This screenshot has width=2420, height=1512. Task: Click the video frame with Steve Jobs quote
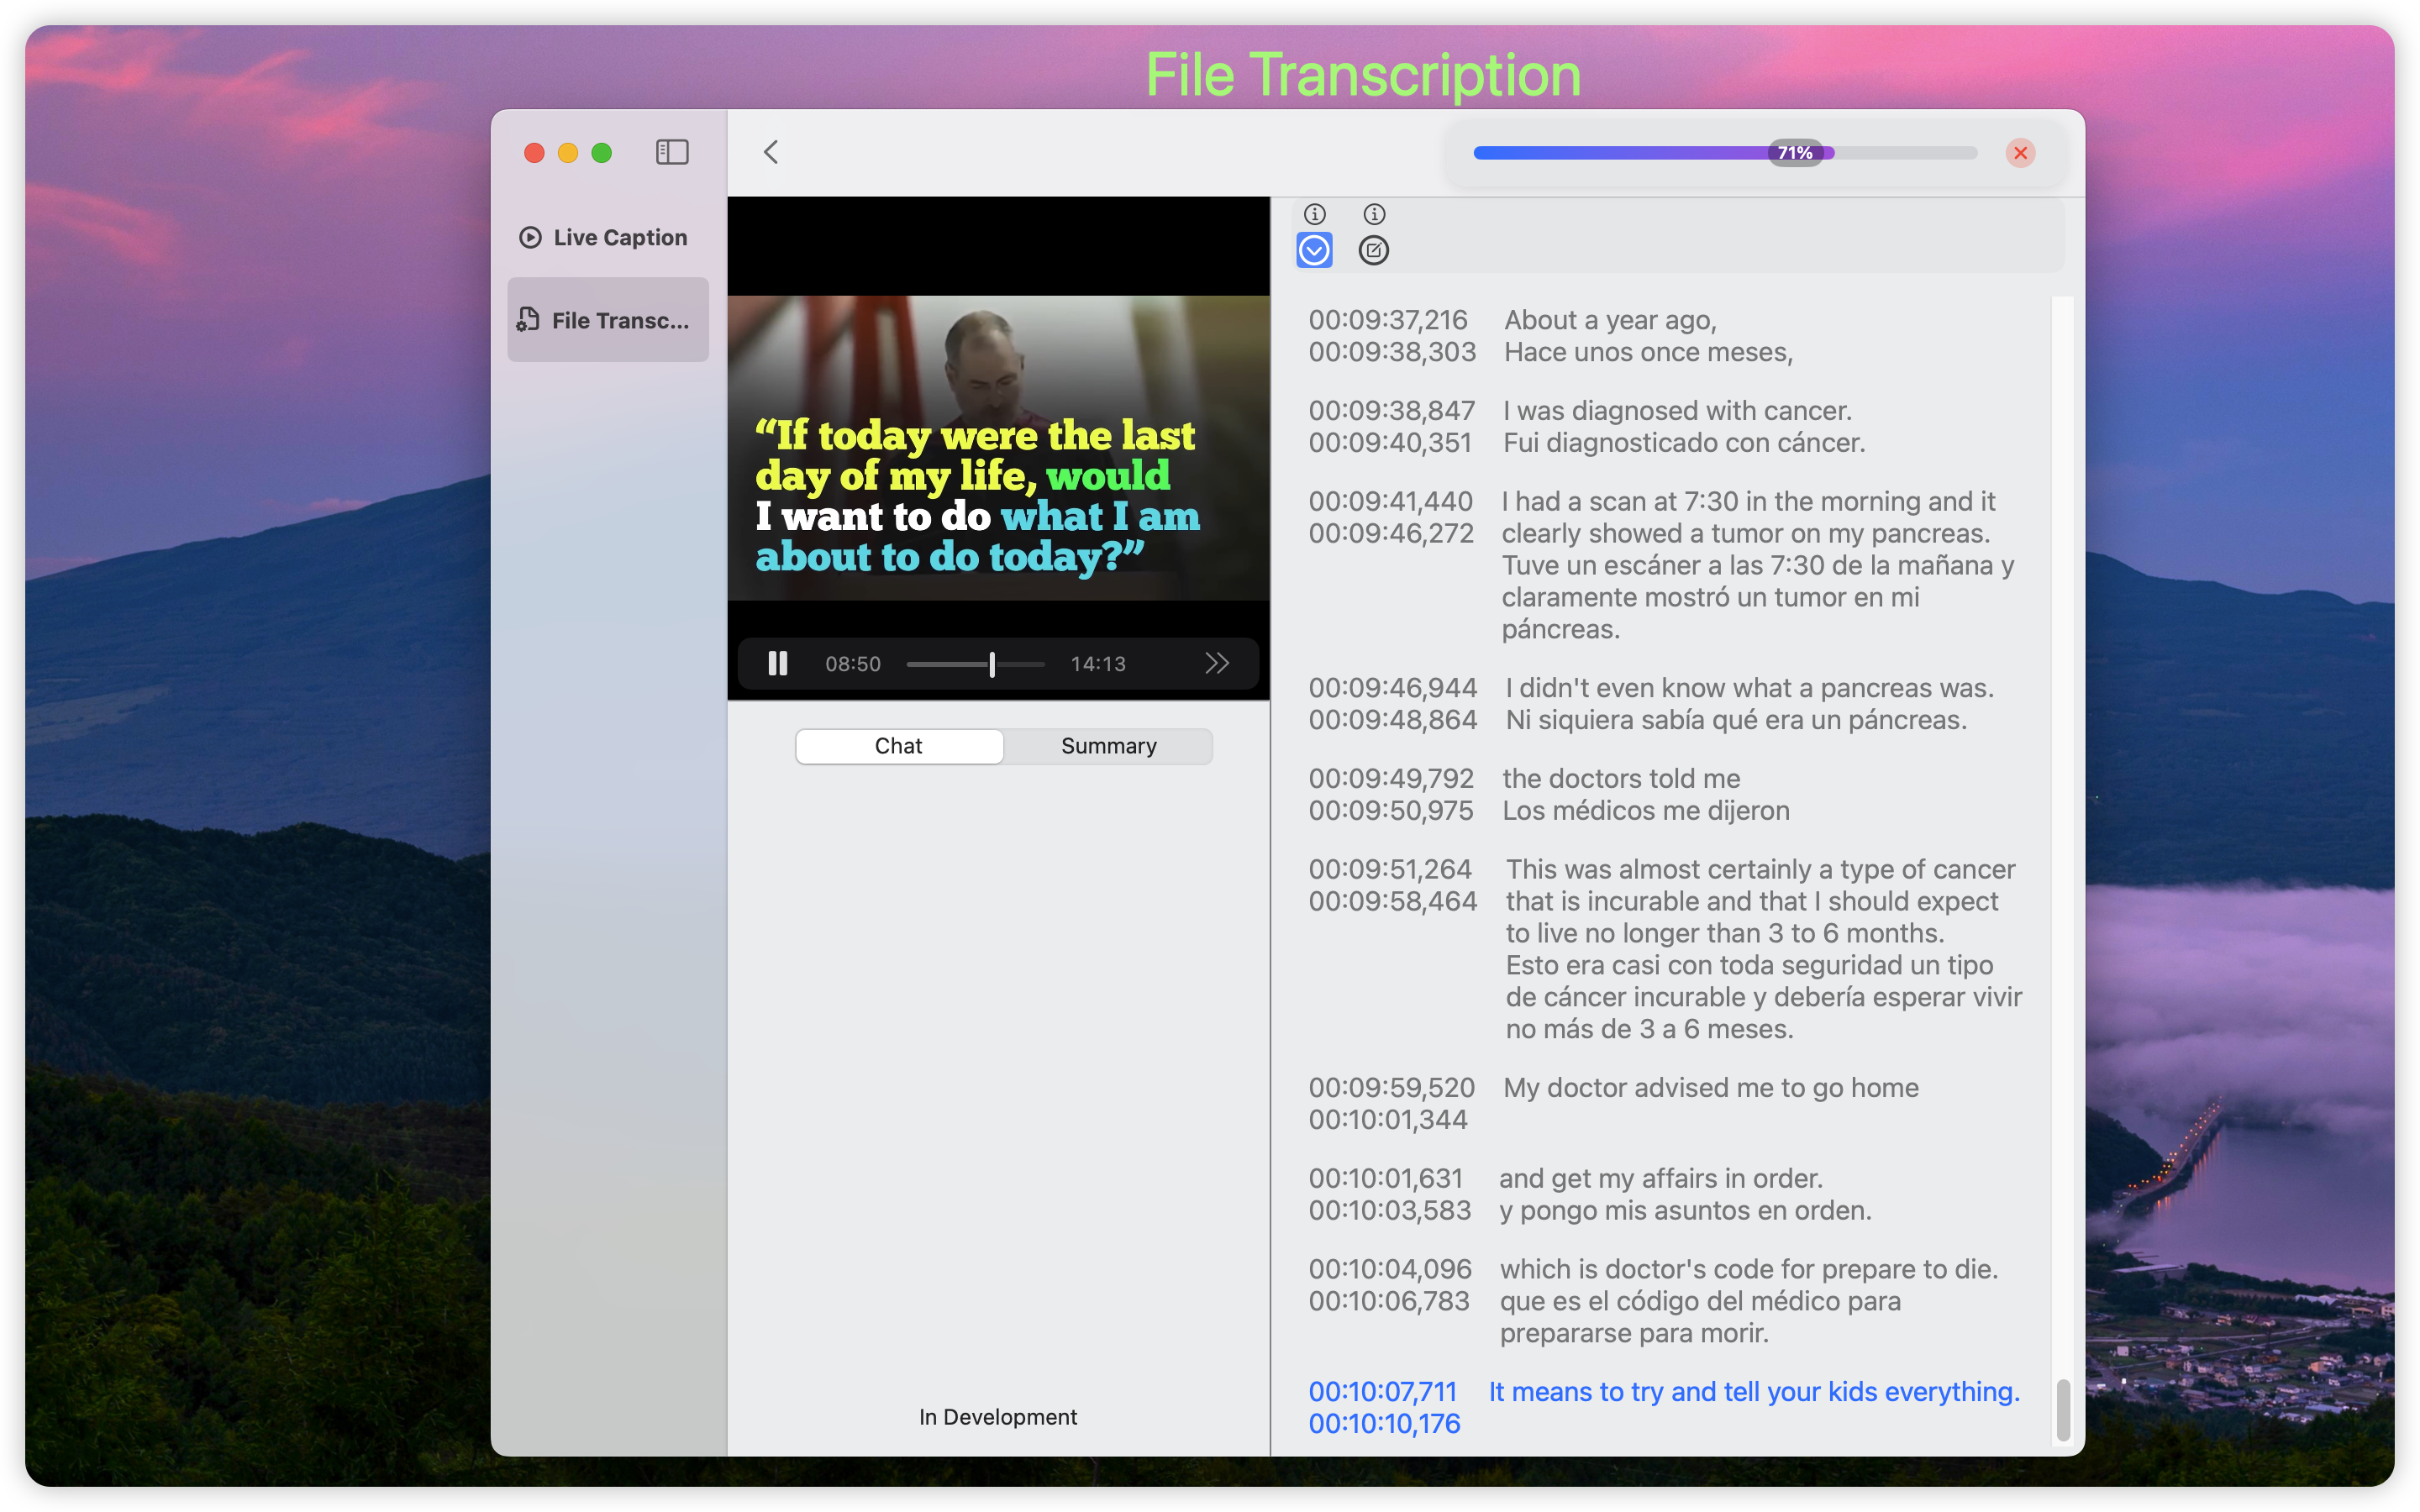[x=998, y=447]
